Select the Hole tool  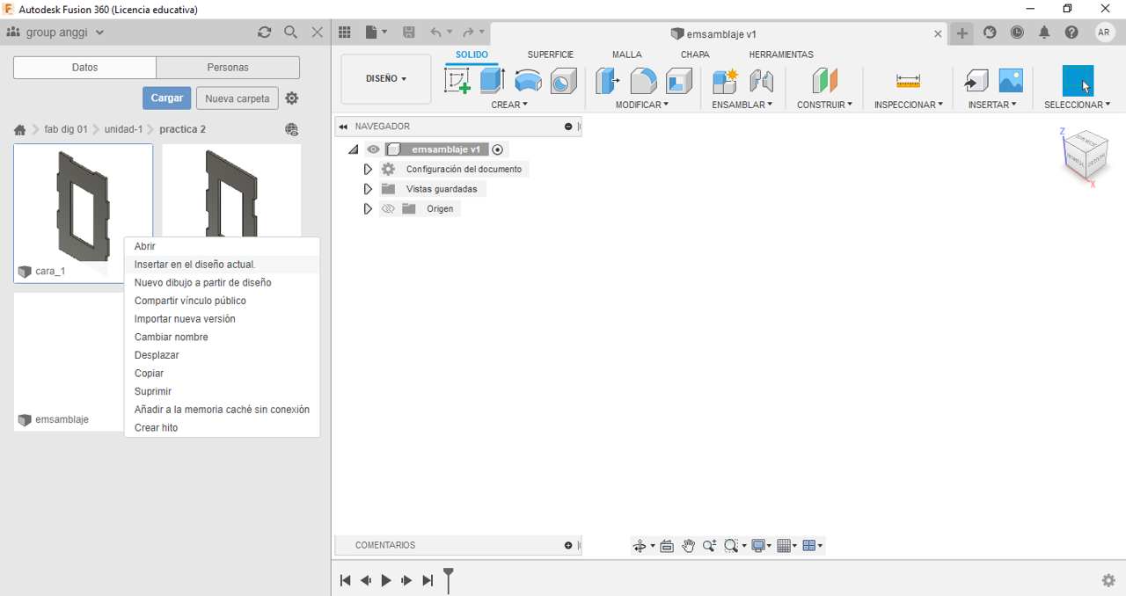[x=563, y=82]
